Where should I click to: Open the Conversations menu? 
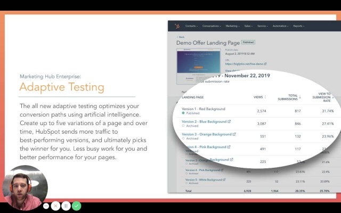[x=212, y=26]
